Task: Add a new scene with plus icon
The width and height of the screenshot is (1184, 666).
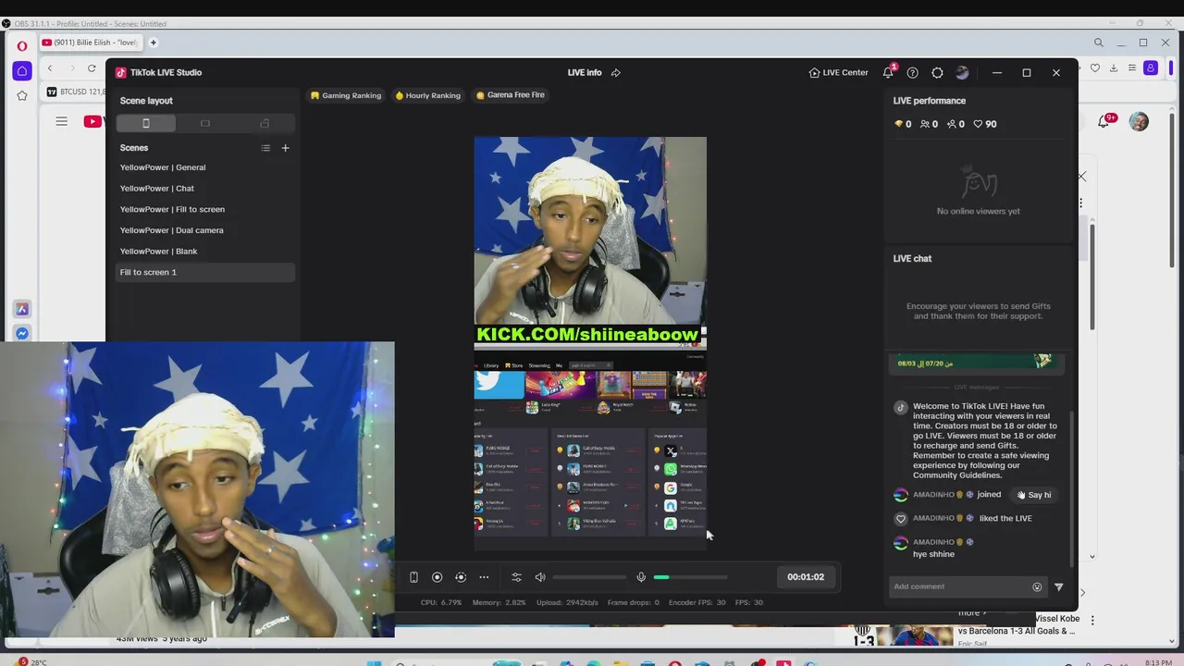Action: point(285,148)
